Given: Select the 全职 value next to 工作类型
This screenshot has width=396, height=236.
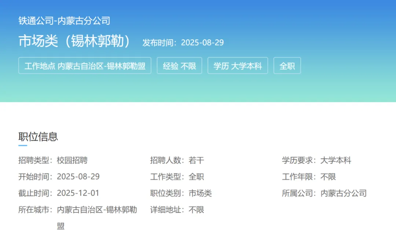Looking at the screenshot, I should point(196,177).
